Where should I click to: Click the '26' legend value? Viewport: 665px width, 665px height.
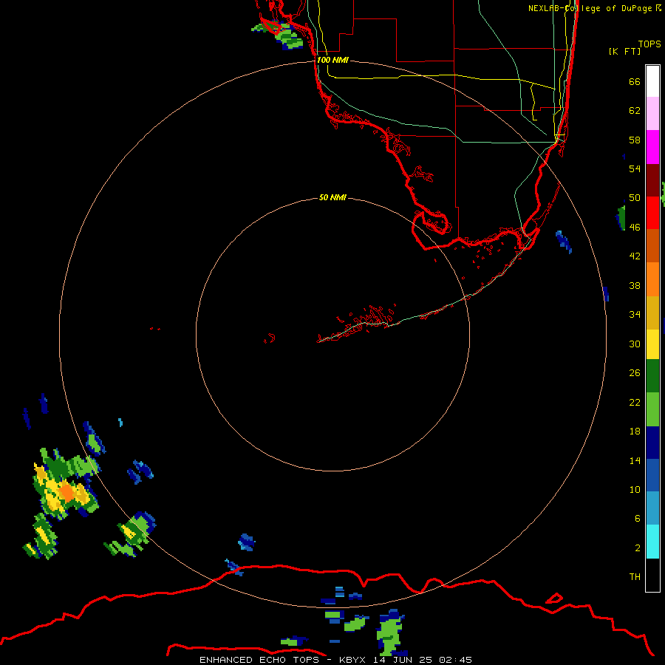635,373
